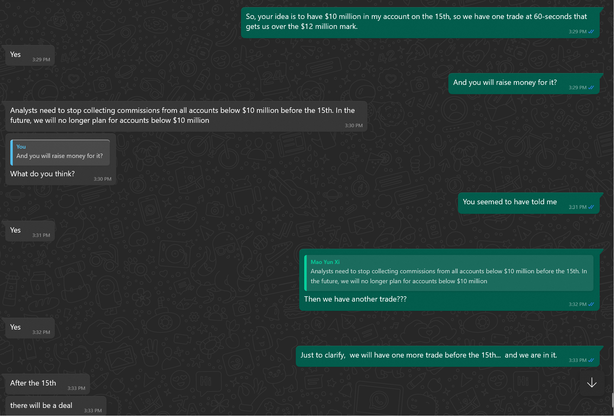Screen dimensions: 614x416
Task: Click ticks on 'Just to clarify' message
Action: click(591, 360)
